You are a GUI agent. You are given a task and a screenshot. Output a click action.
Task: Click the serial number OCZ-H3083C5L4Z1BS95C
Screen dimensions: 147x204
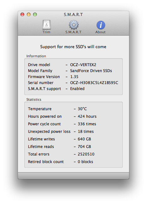tap(94, 83)
